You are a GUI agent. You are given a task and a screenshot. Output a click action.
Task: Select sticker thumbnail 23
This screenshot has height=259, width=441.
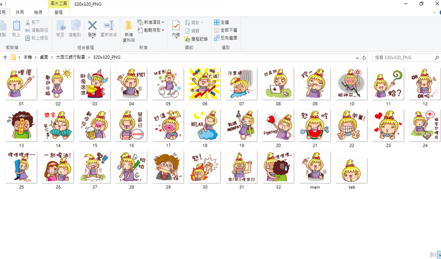click(x=389, y=126)
